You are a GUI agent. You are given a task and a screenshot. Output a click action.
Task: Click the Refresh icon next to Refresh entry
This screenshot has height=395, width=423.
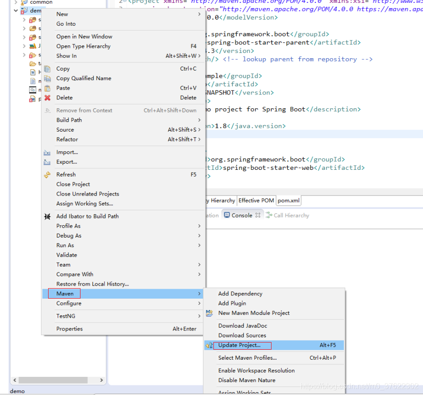pos(48,174)
